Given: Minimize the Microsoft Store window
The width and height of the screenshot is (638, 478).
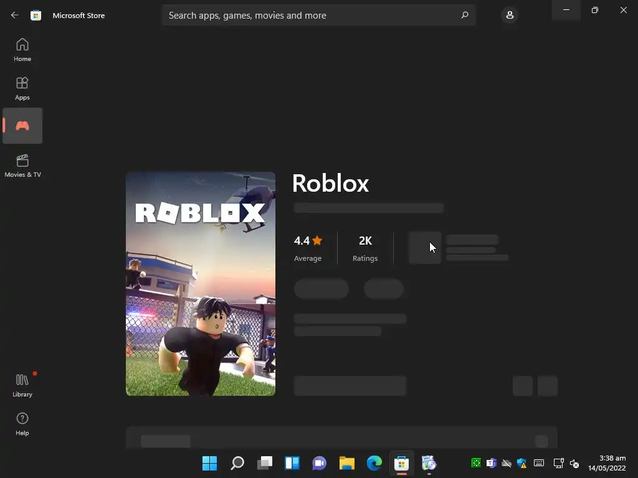Looking at the screenshot, I should pyautogui.click(x=566, y=10).
